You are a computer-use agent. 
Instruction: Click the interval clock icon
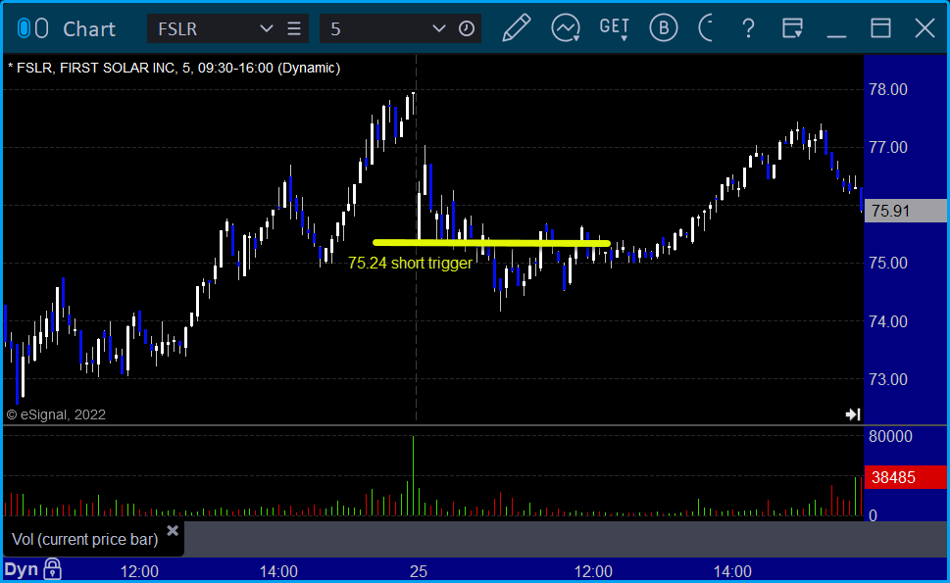pyautogui.click(x=467, y=28)
